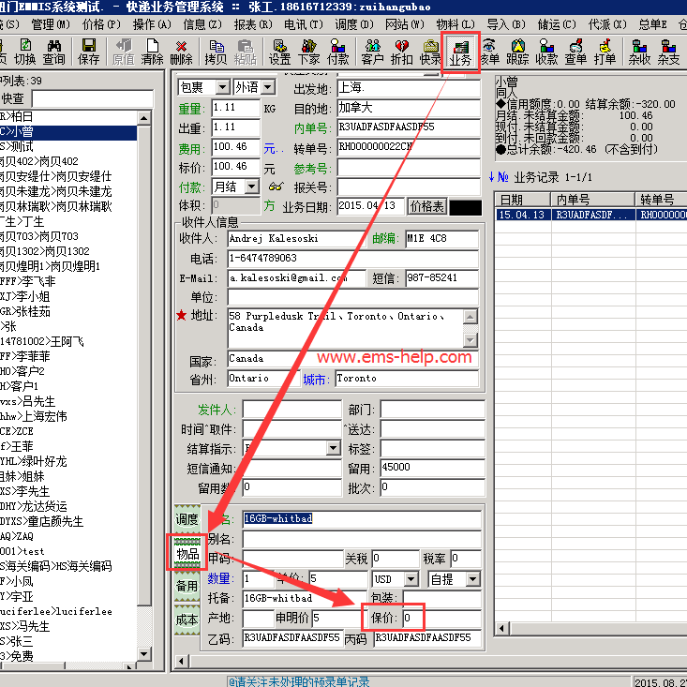The width and height of the screenshot is (687, 687).
Task: Click the 下家 toolbar icon
Action: pyautogui.click(x=309, y=52)
